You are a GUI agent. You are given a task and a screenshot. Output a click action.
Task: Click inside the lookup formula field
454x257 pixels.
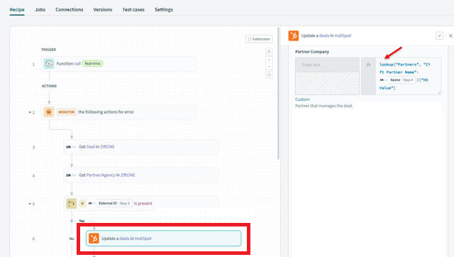409,76
